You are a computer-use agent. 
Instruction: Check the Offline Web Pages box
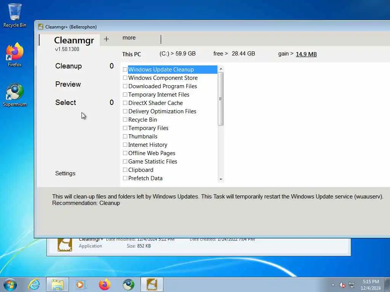click(x=125, y=153)
